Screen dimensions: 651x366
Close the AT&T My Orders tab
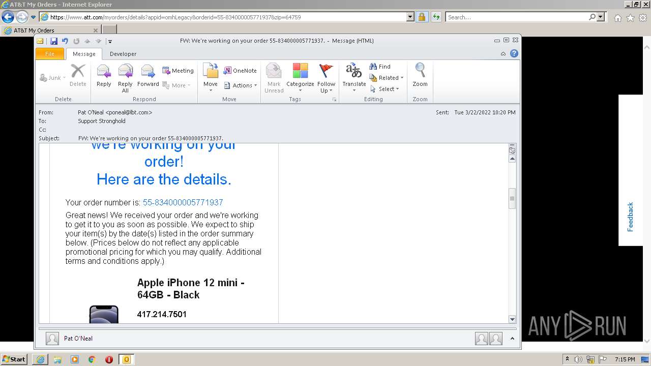tap(96, 30)
